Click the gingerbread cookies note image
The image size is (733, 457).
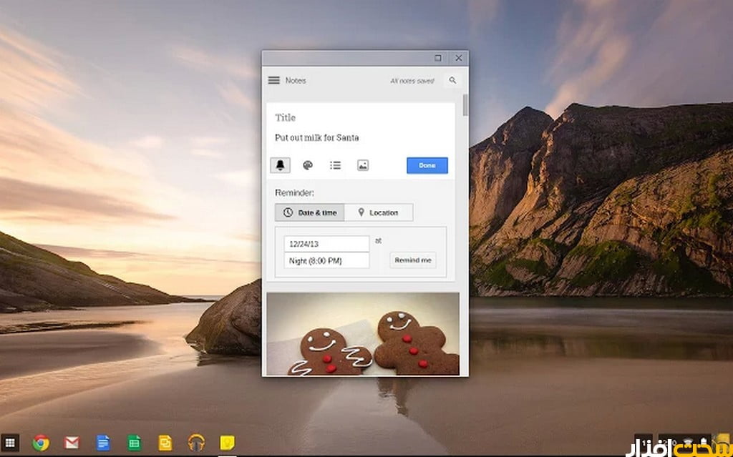[x=363, y=333]
